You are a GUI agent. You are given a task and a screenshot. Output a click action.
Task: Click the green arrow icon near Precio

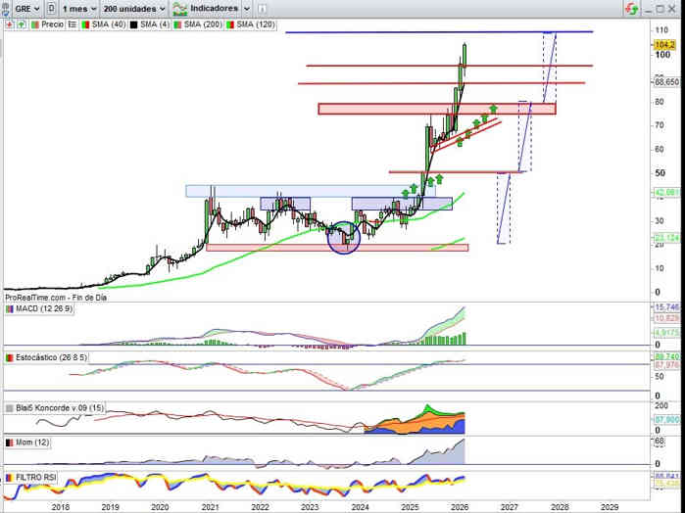click(x=23, y=23)
